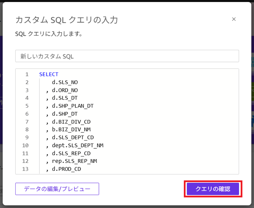Viewport: 254px width, 208px height.
Task: Place cursor on d.PROD_CD line
Action: [x=66, y=169]
